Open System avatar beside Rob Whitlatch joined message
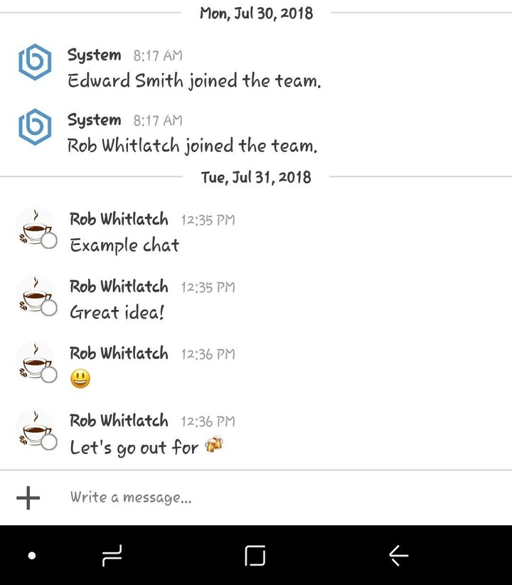The width and height of the screenshot is (512, 585). 35,127
